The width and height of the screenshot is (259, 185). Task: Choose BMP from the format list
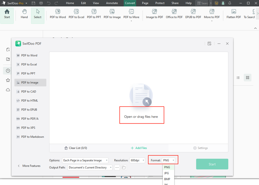click(x=168, y=179)
